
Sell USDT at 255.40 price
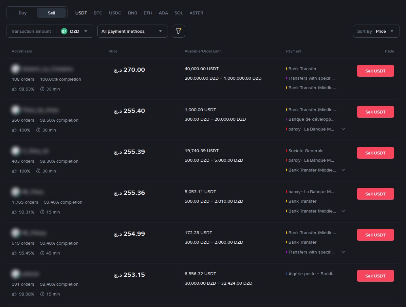pos(376,112)
